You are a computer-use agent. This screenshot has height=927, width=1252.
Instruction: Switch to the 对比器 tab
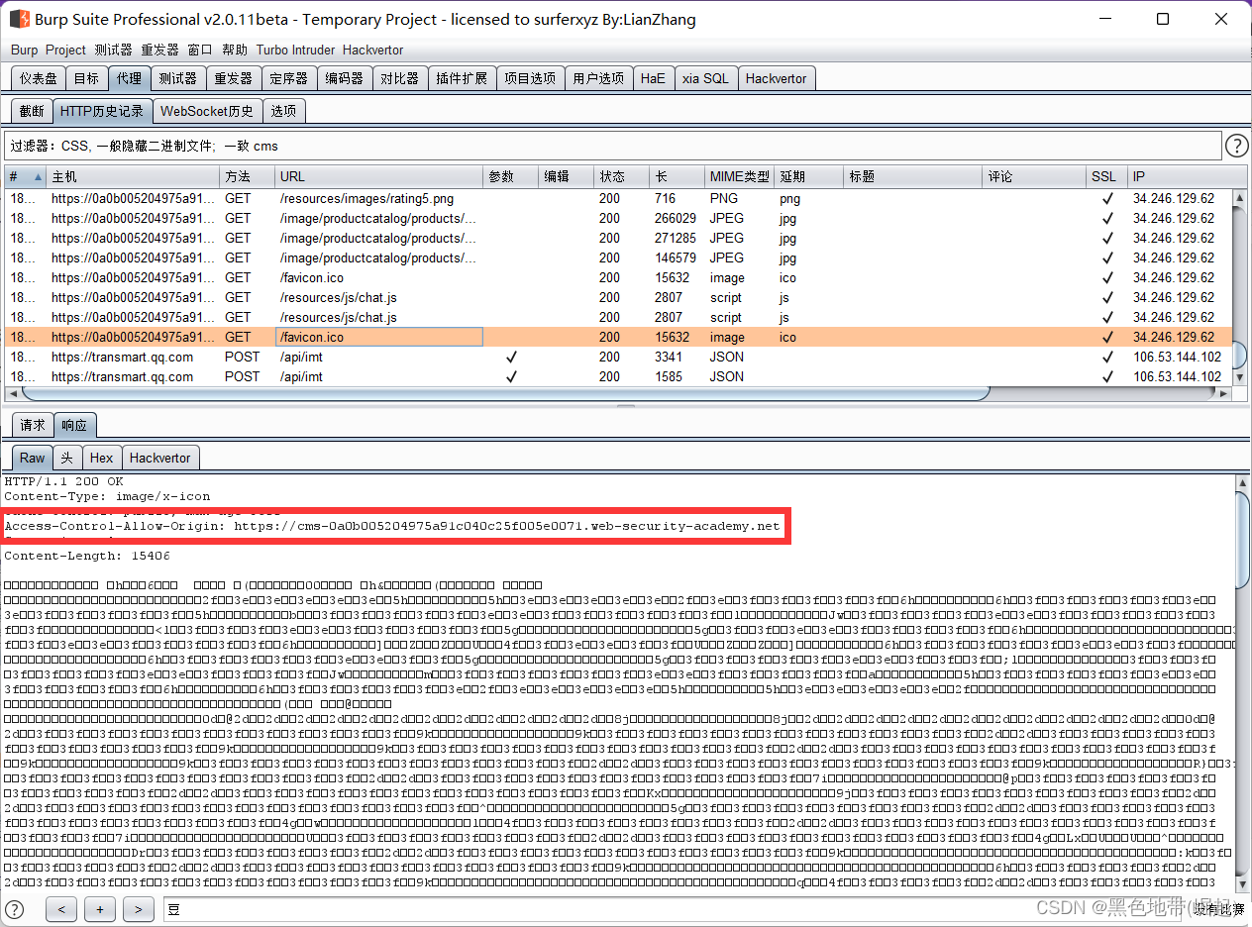point(399,78)
